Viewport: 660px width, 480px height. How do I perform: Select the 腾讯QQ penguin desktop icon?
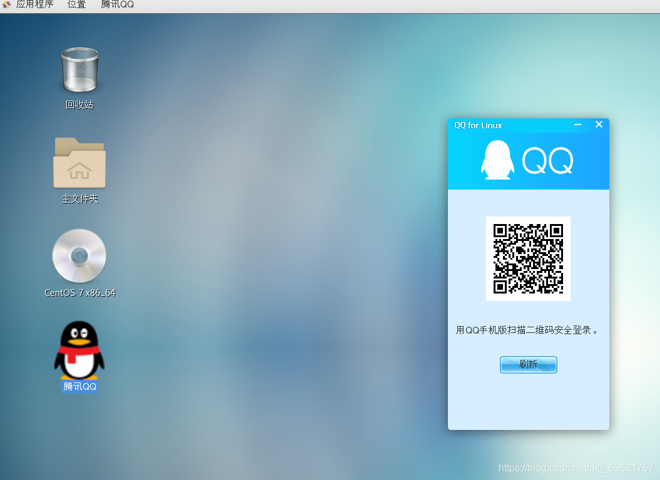click(79, 350)
